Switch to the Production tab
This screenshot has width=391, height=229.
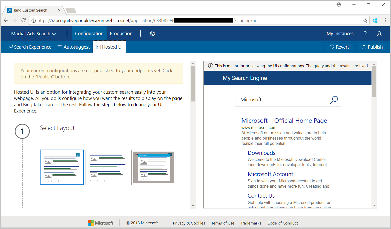click(121, 33)
